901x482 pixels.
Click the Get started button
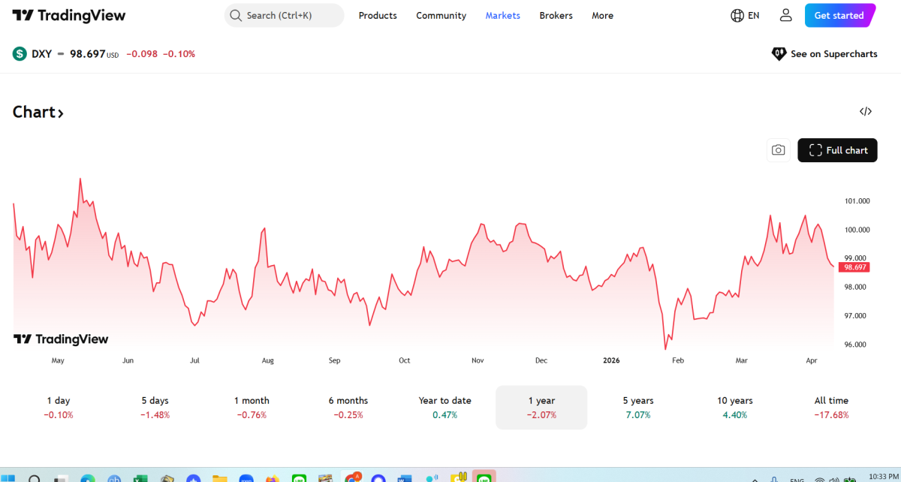point(839,15)
